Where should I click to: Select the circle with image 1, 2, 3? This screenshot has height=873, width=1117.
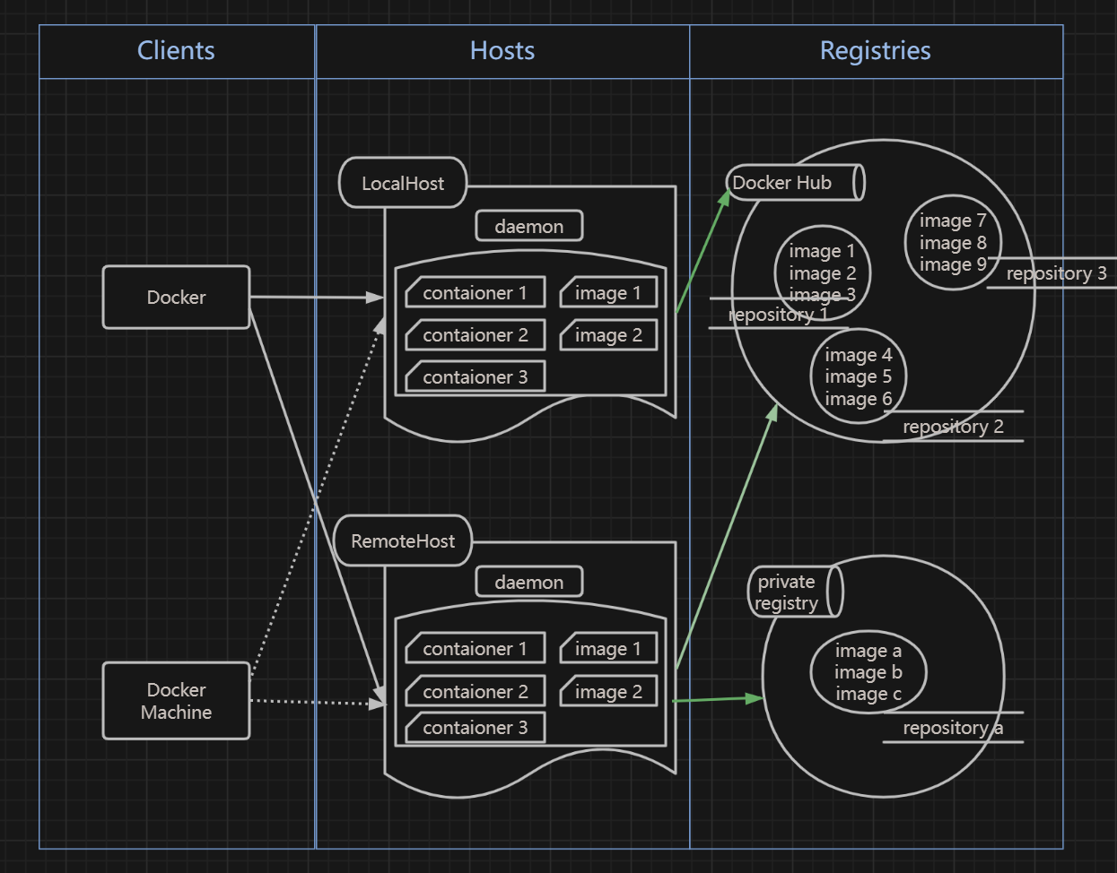(823, 272)
